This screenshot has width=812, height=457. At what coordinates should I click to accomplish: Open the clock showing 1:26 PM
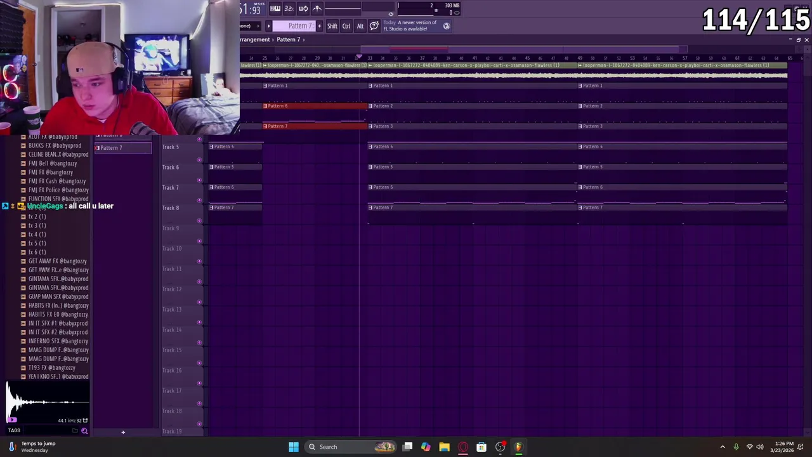[x=782, y=447]
